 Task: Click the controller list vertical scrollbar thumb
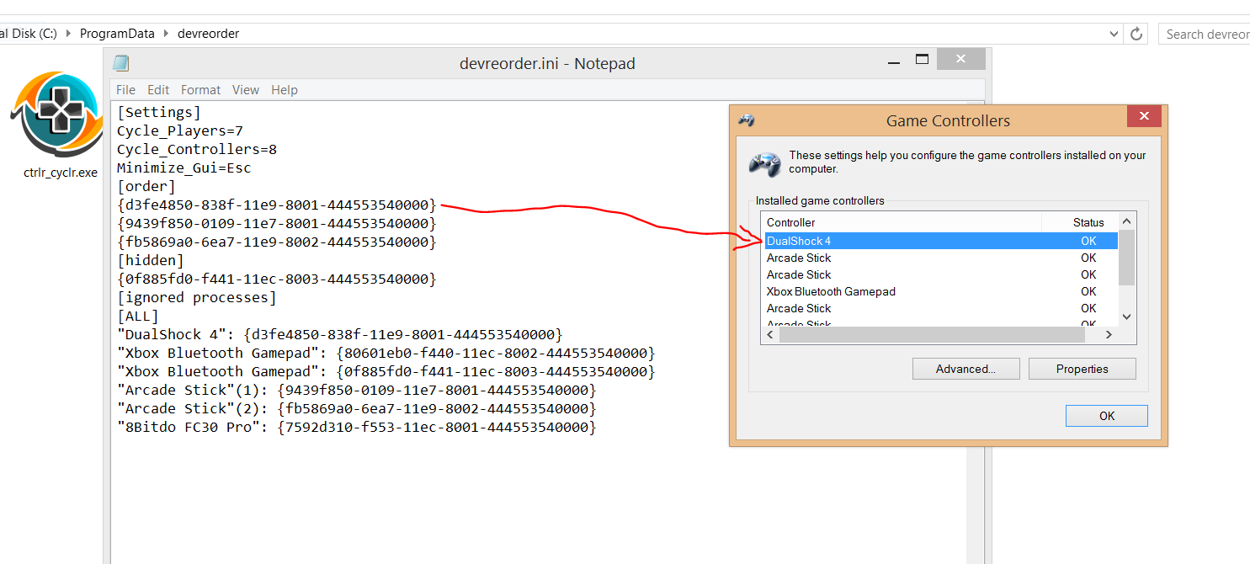tap(1127, 258)
